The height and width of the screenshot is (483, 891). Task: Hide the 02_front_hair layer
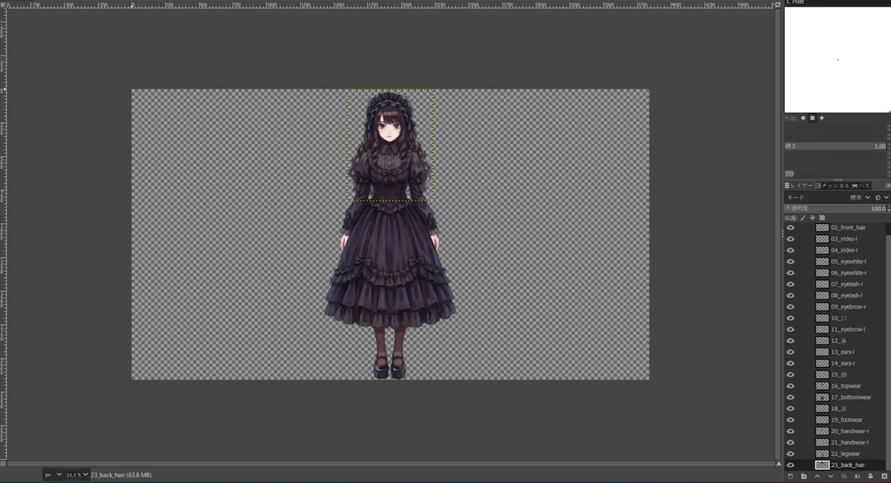(x=790, y=228)
